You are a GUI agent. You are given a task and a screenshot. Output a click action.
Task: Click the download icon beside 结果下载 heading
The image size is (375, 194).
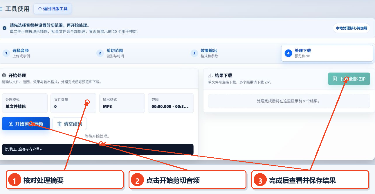coord(210,76)
